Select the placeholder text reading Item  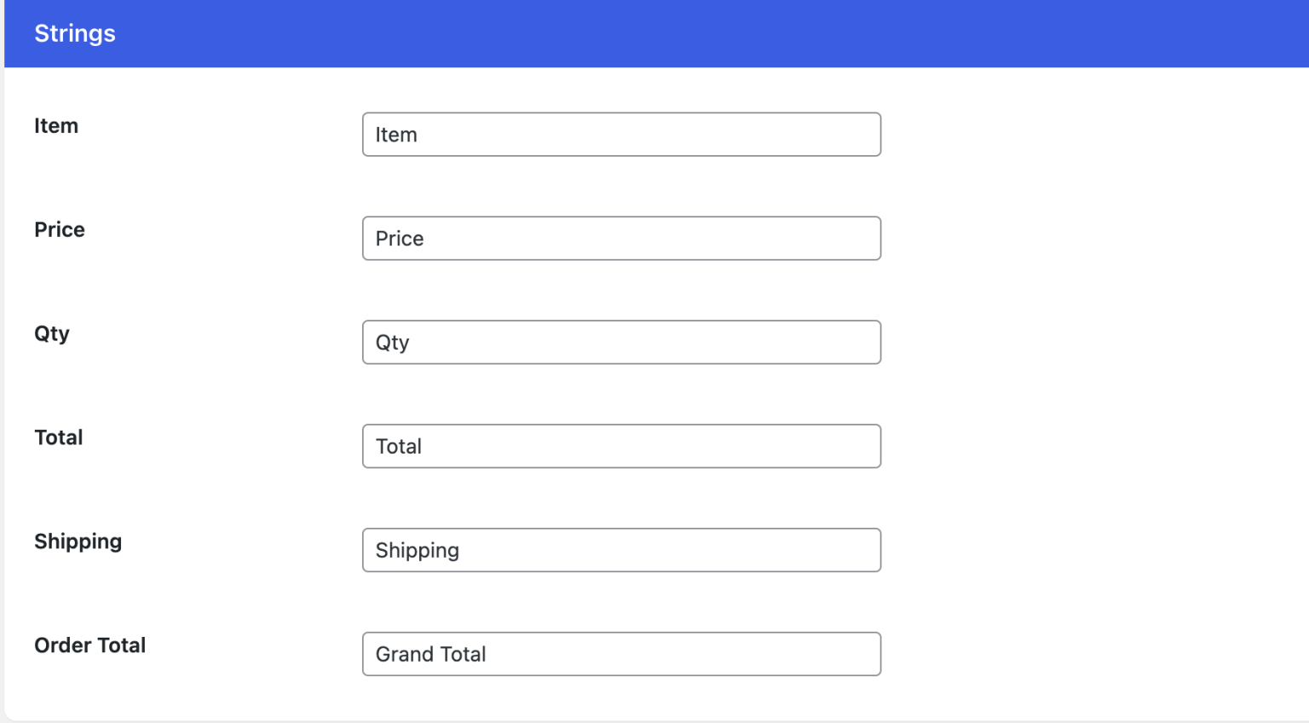[395, 134]
